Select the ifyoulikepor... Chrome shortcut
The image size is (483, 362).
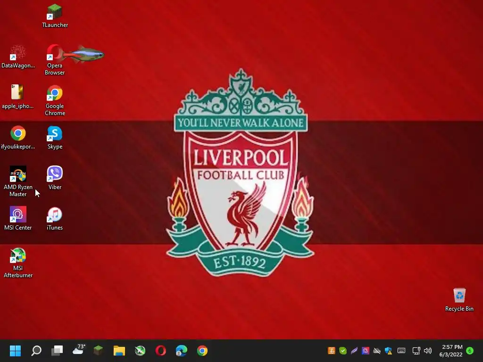(x=18, y=138)
